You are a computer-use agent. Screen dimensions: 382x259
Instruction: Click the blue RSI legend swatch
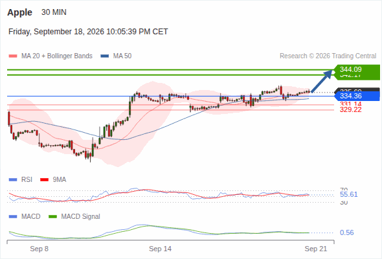pos(13,180)
